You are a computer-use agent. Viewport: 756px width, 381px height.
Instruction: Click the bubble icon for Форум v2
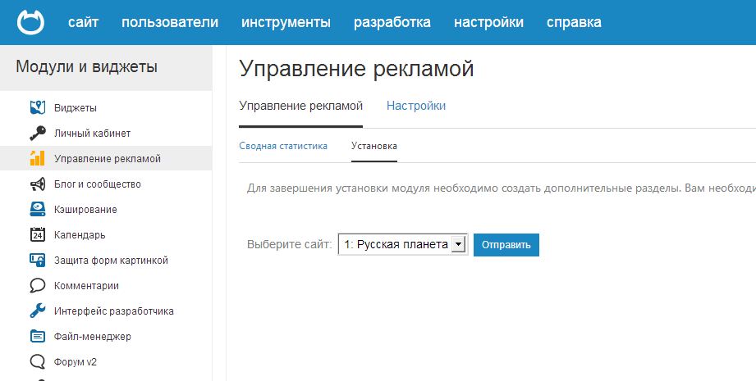(38, 362)
